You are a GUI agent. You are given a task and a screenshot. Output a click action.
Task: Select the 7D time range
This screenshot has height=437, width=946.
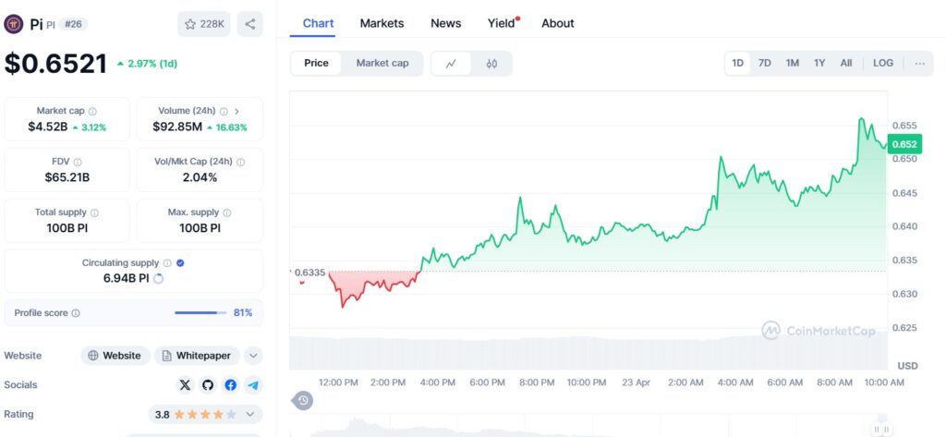pyautogui.click(x=765, y=64)
